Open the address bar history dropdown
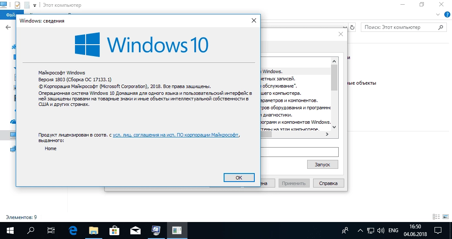 345,27
